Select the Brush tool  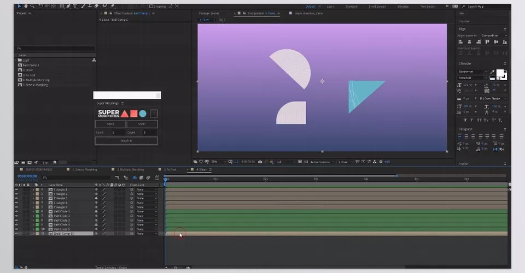click(83, 6)
